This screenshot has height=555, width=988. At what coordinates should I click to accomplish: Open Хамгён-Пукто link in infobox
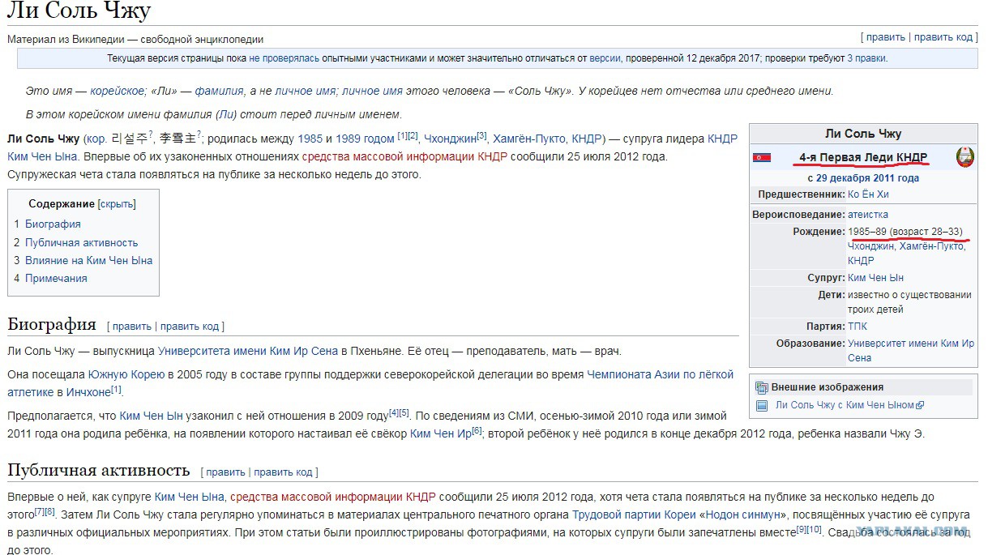click(932, 245)
